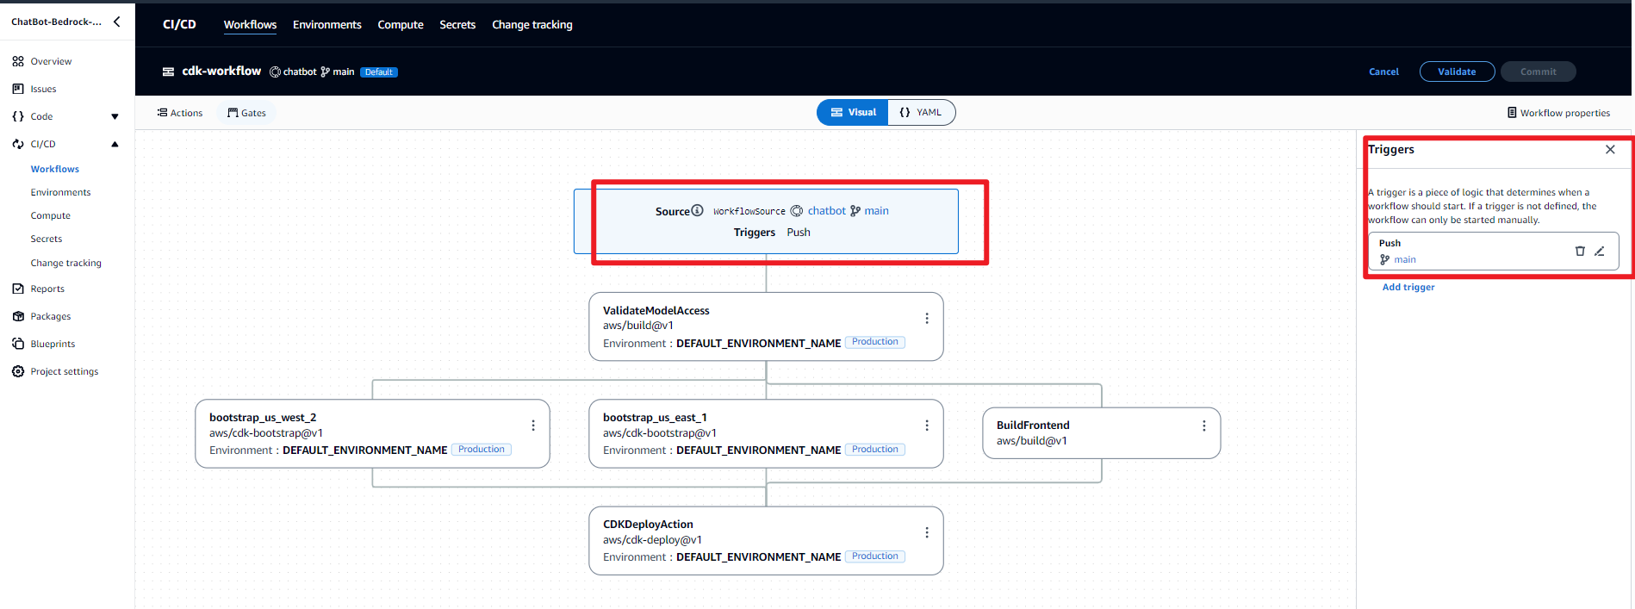Open the ValidateModelAccess action options menu
1635x609 pixels.
(927, 319)
